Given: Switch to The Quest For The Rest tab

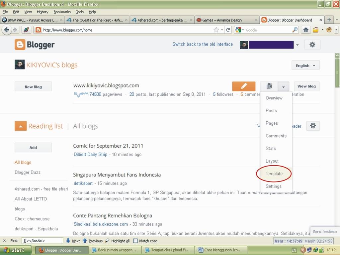Looking at the screenshot, I should point(97,20).
